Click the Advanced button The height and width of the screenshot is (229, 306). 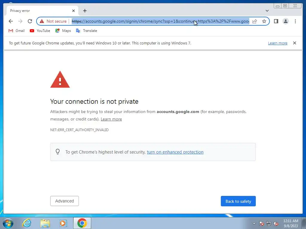pos(65,201)
